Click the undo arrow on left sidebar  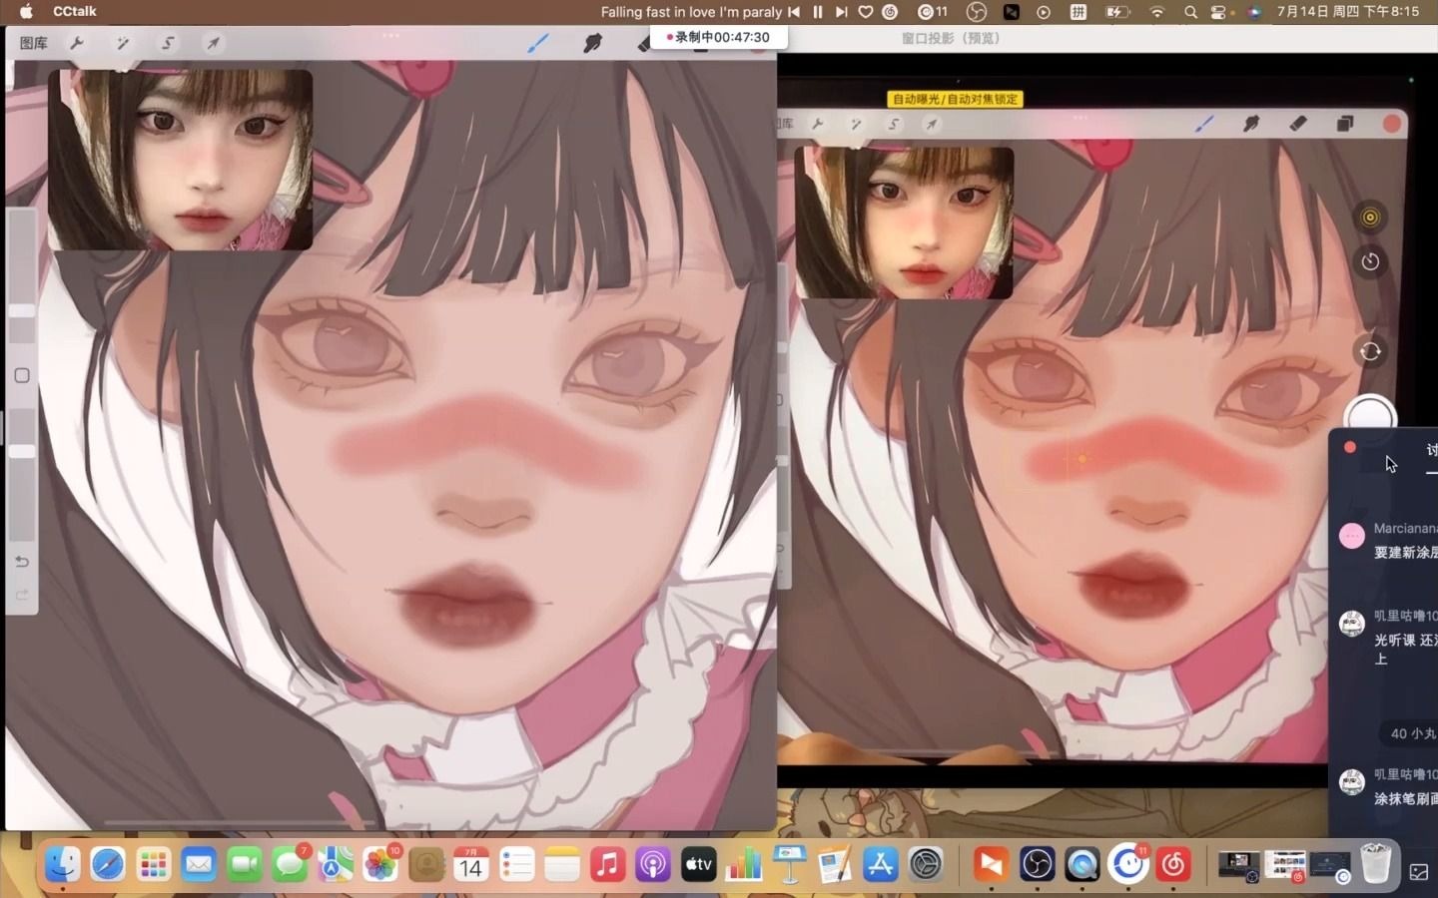(x=22, y=562)
